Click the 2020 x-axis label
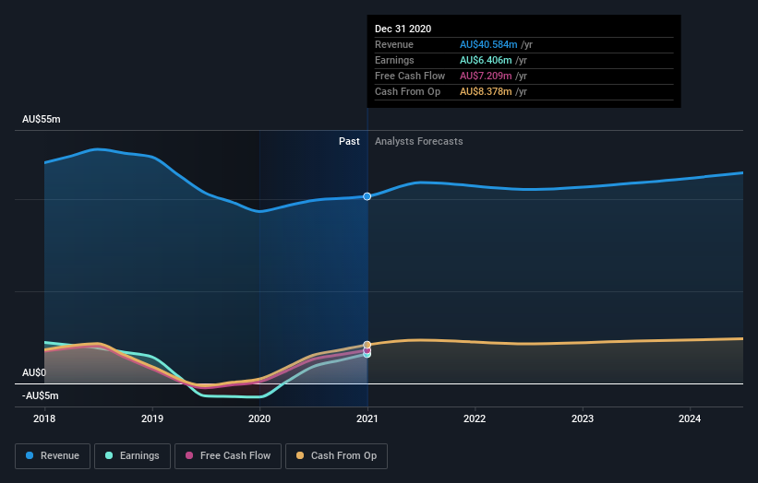Image resolution: width=758 pixels, height=483 pixels. pos(259,418)
